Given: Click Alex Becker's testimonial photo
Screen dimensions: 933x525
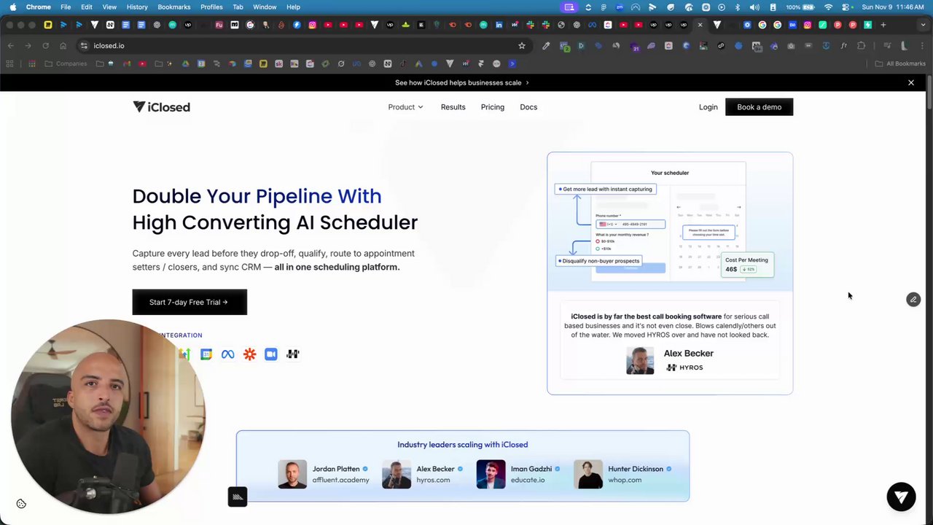Looking at the screenshot, I should (x=640, y=360).
